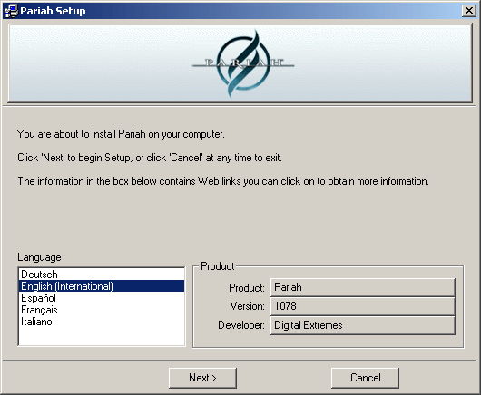This screenshot has height=395, width=481.
Task: Click the Version field showing 1078
Action: point(363,306)
